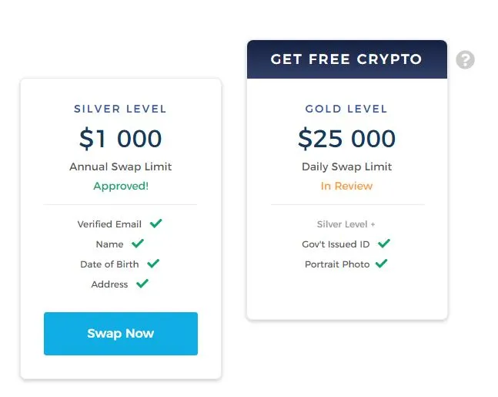Click the GET FREE CRYPTO banner
Viewport: 498px width, 397px height.
(347, 59)
